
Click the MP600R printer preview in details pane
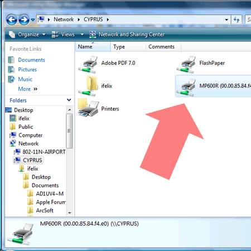tap(21, 234)
